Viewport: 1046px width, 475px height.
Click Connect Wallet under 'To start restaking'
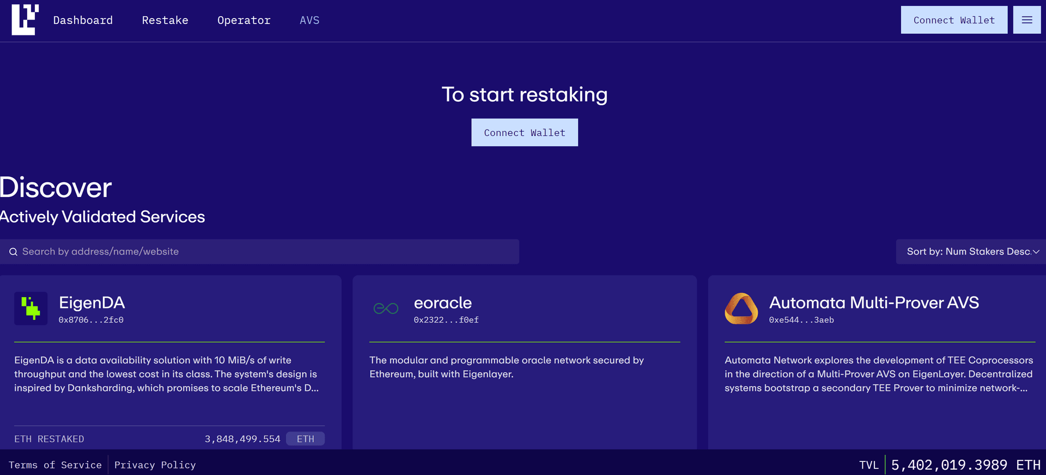[525, 132]
